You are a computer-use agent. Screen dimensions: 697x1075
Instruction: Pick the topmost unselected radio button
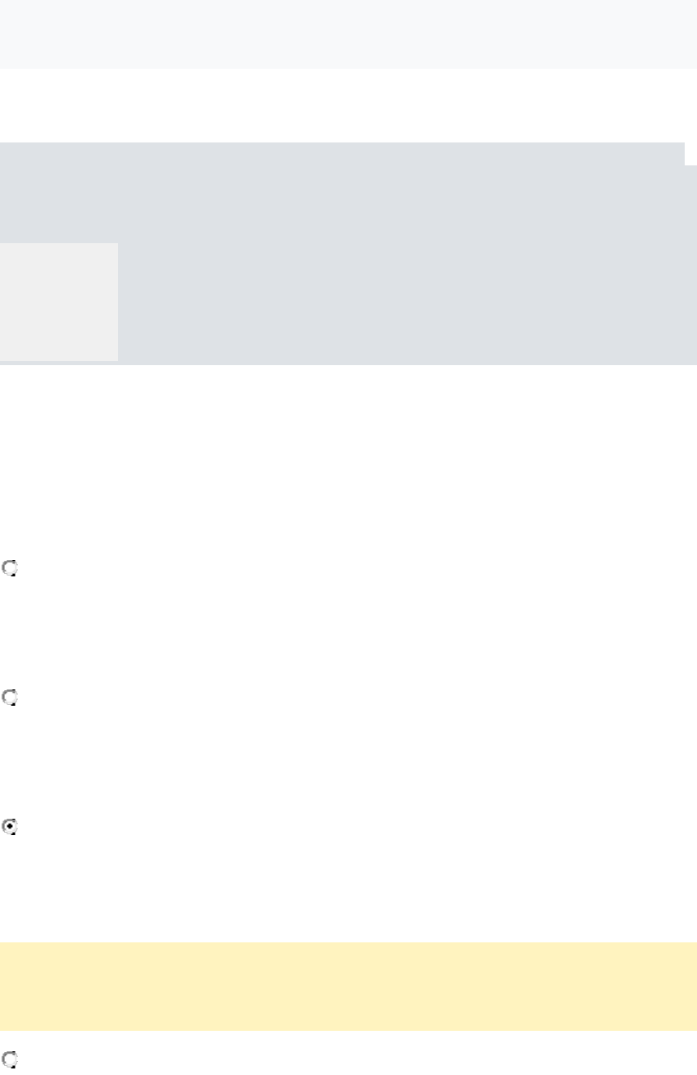click(10, 567)
